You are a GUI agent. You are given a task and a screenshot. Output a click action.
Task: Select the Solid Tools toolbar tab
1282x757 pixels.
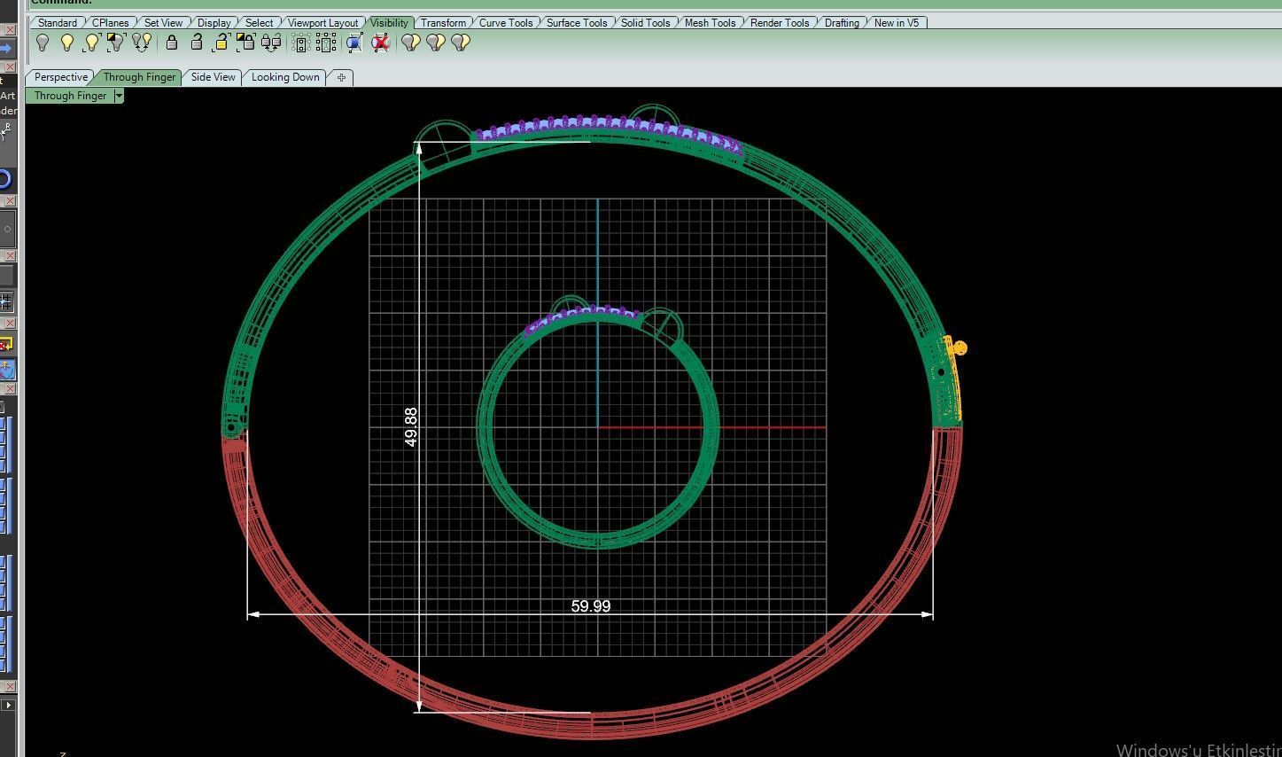coord(646,22)
